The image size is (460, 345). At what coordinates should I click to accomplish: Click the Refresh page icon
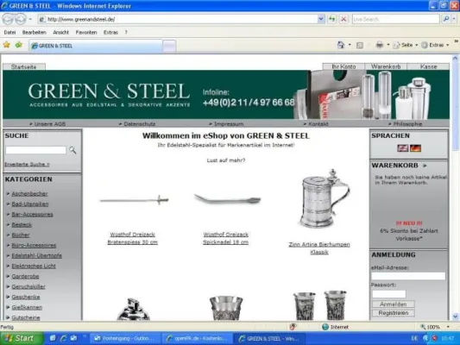tap(331, 19)
